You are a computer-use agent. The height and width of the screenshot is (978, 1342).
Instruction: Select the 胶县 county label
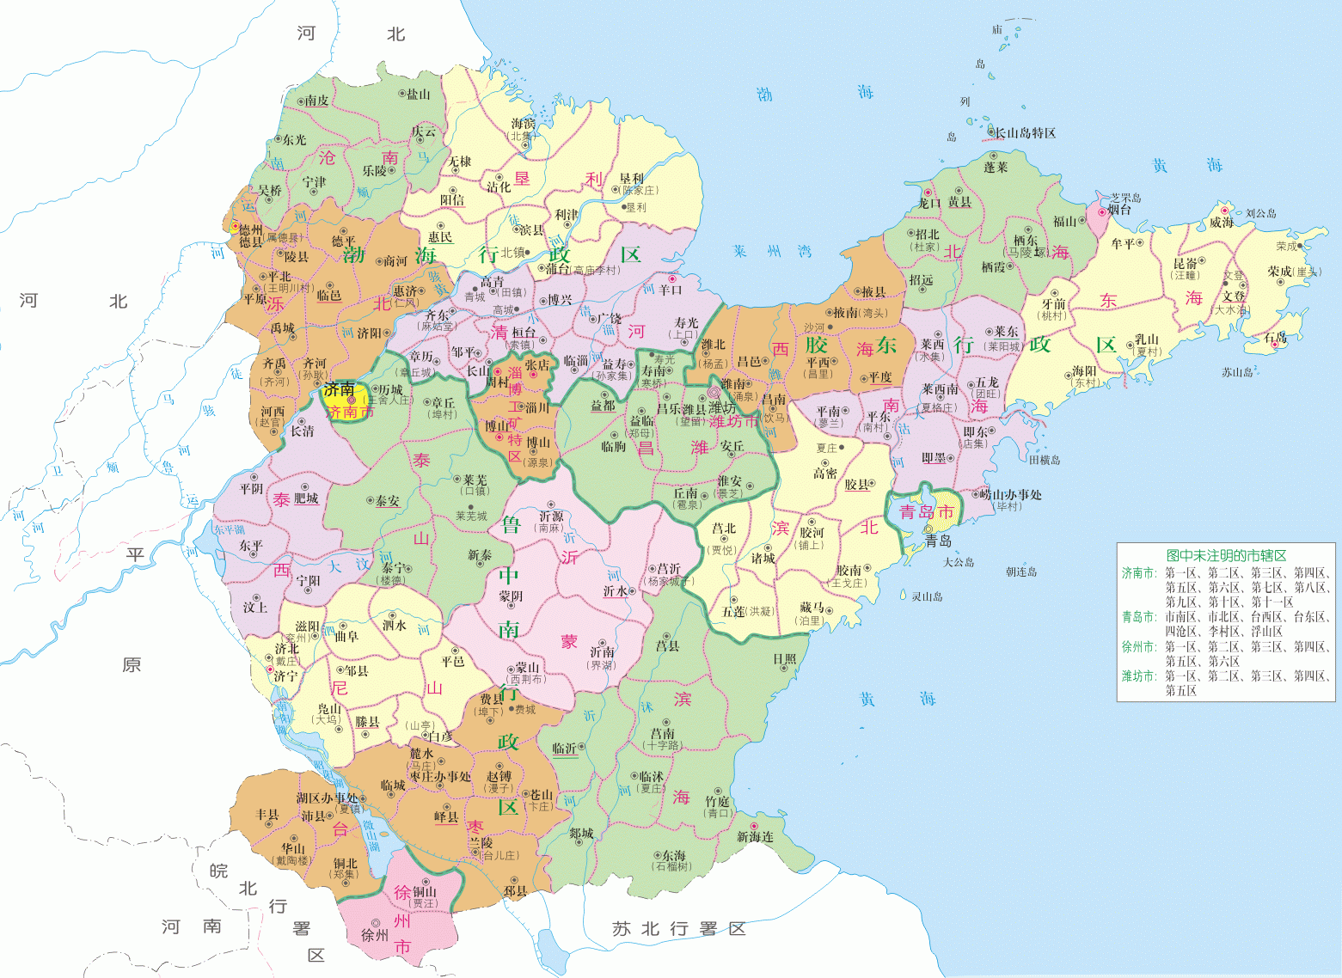click(856, 485)
